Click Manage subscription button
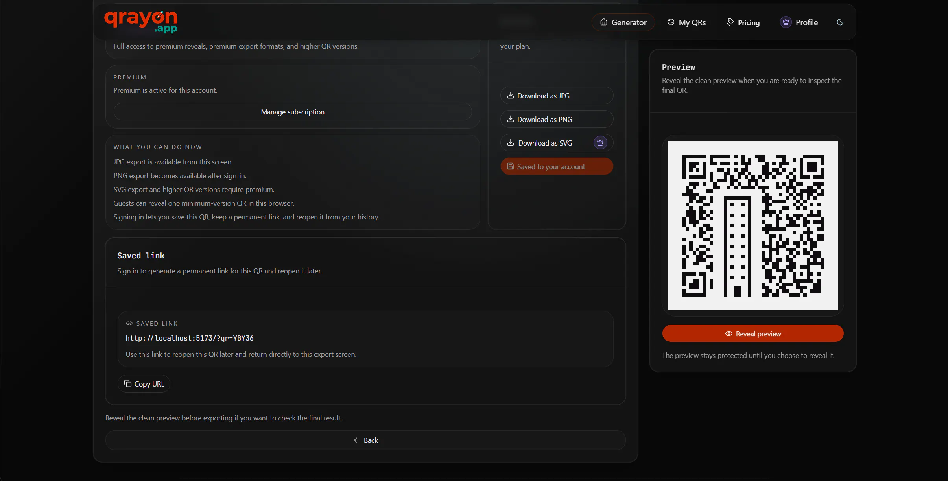Viewport: 948px width, 481px height. pos(293,112)
